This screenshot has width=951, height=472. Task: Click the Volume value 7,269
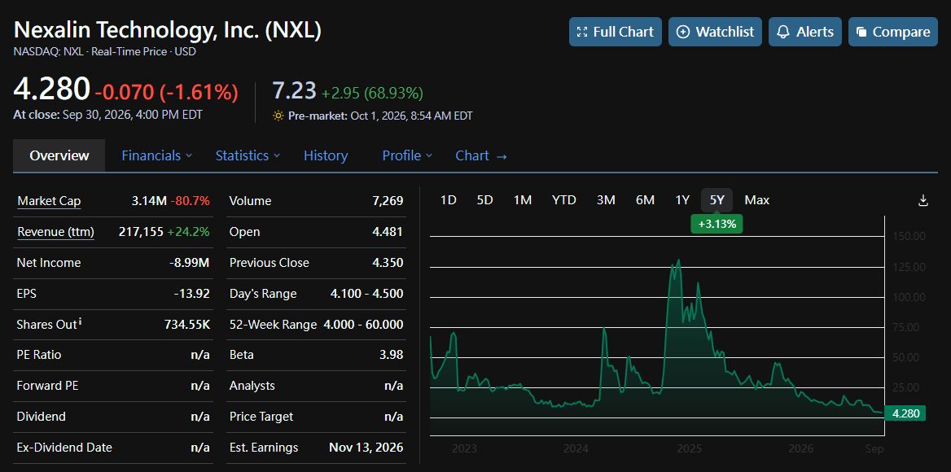click(x=388, y=201)
